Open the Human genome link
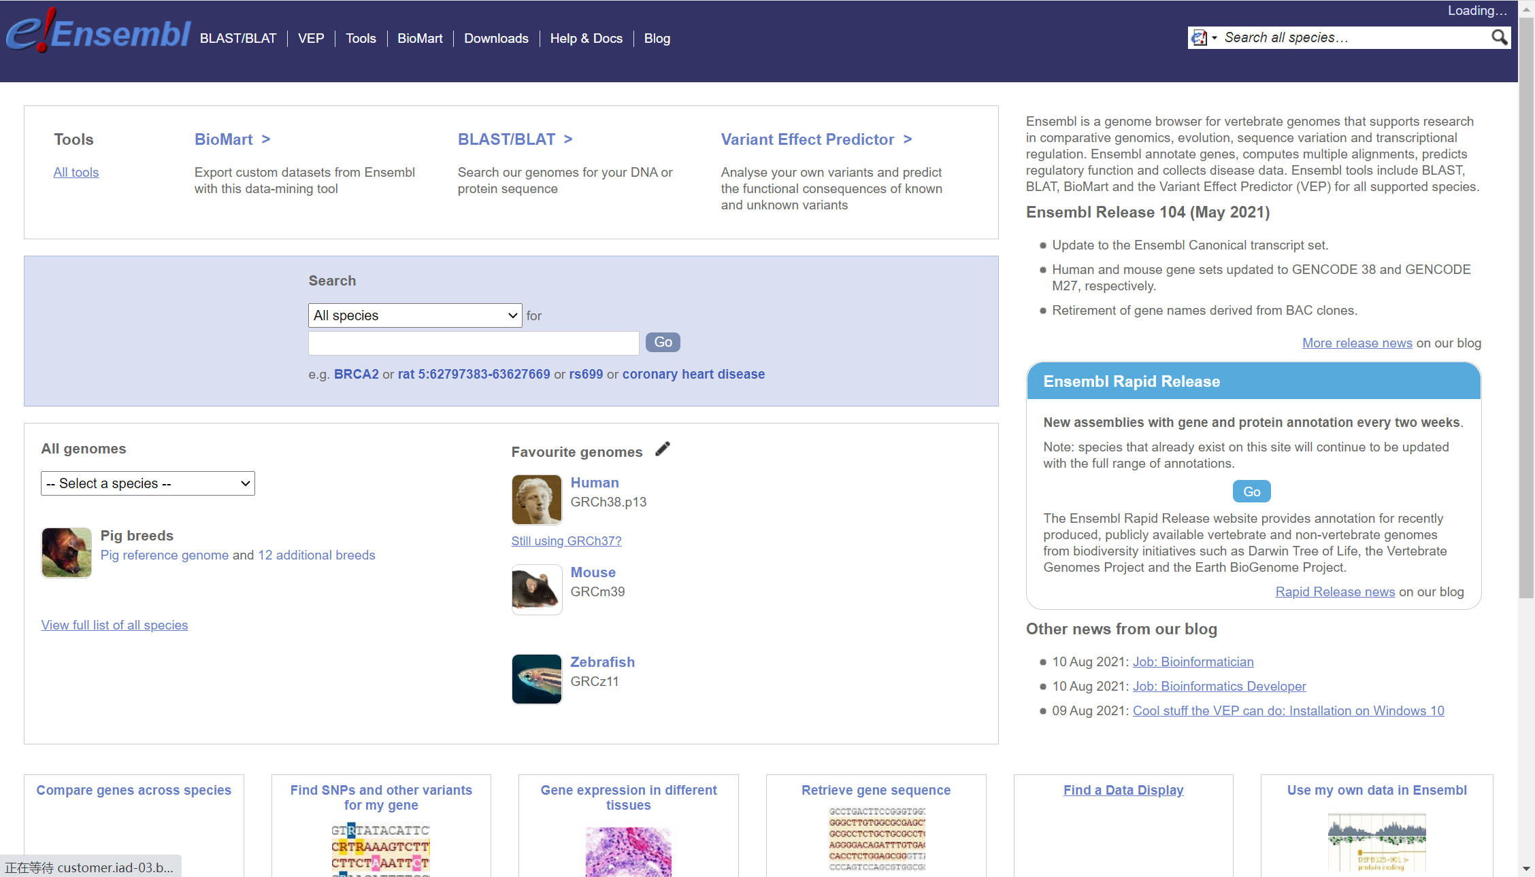 pos(595,483)
